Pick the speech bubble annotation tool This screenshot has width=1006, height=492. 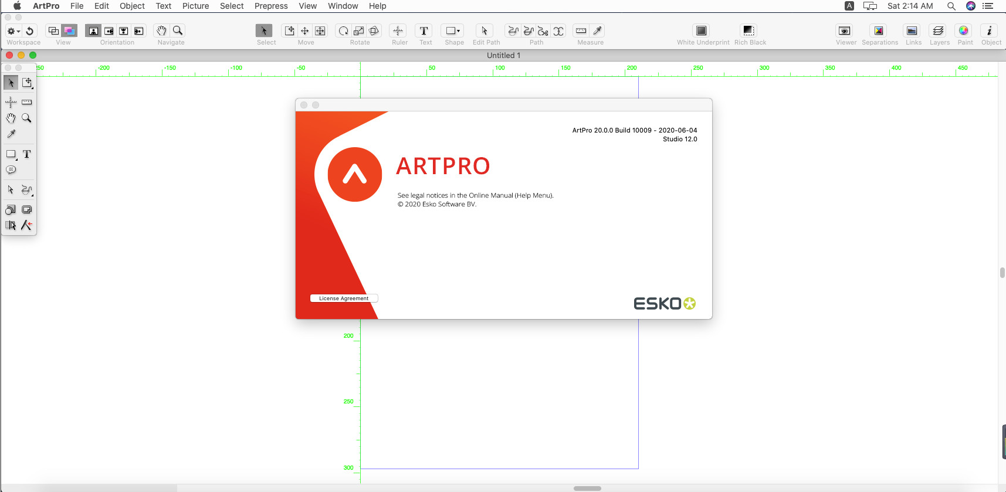[x=11, y=170]
